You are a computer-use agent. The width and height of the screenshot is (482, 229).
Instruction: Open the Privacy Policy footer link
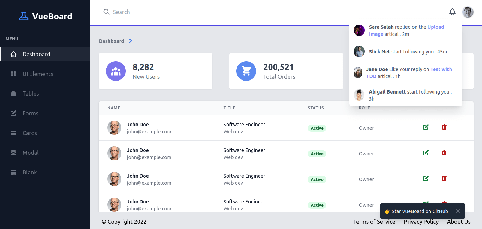pyautogui.click(x=421, y=222)
